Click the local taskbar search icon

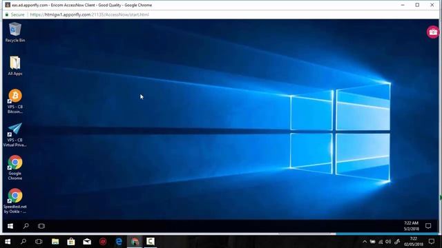(x=23, y=241)
